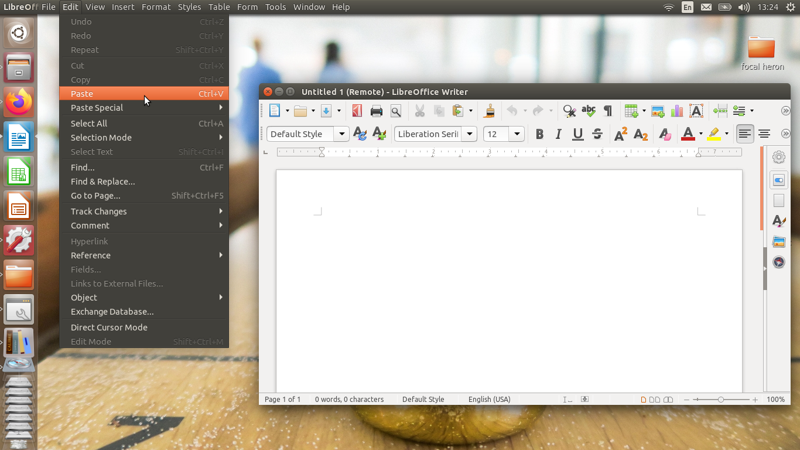Run spelling check from the toolbar
The width and height of the screenshot is (800, 450).
588,111
